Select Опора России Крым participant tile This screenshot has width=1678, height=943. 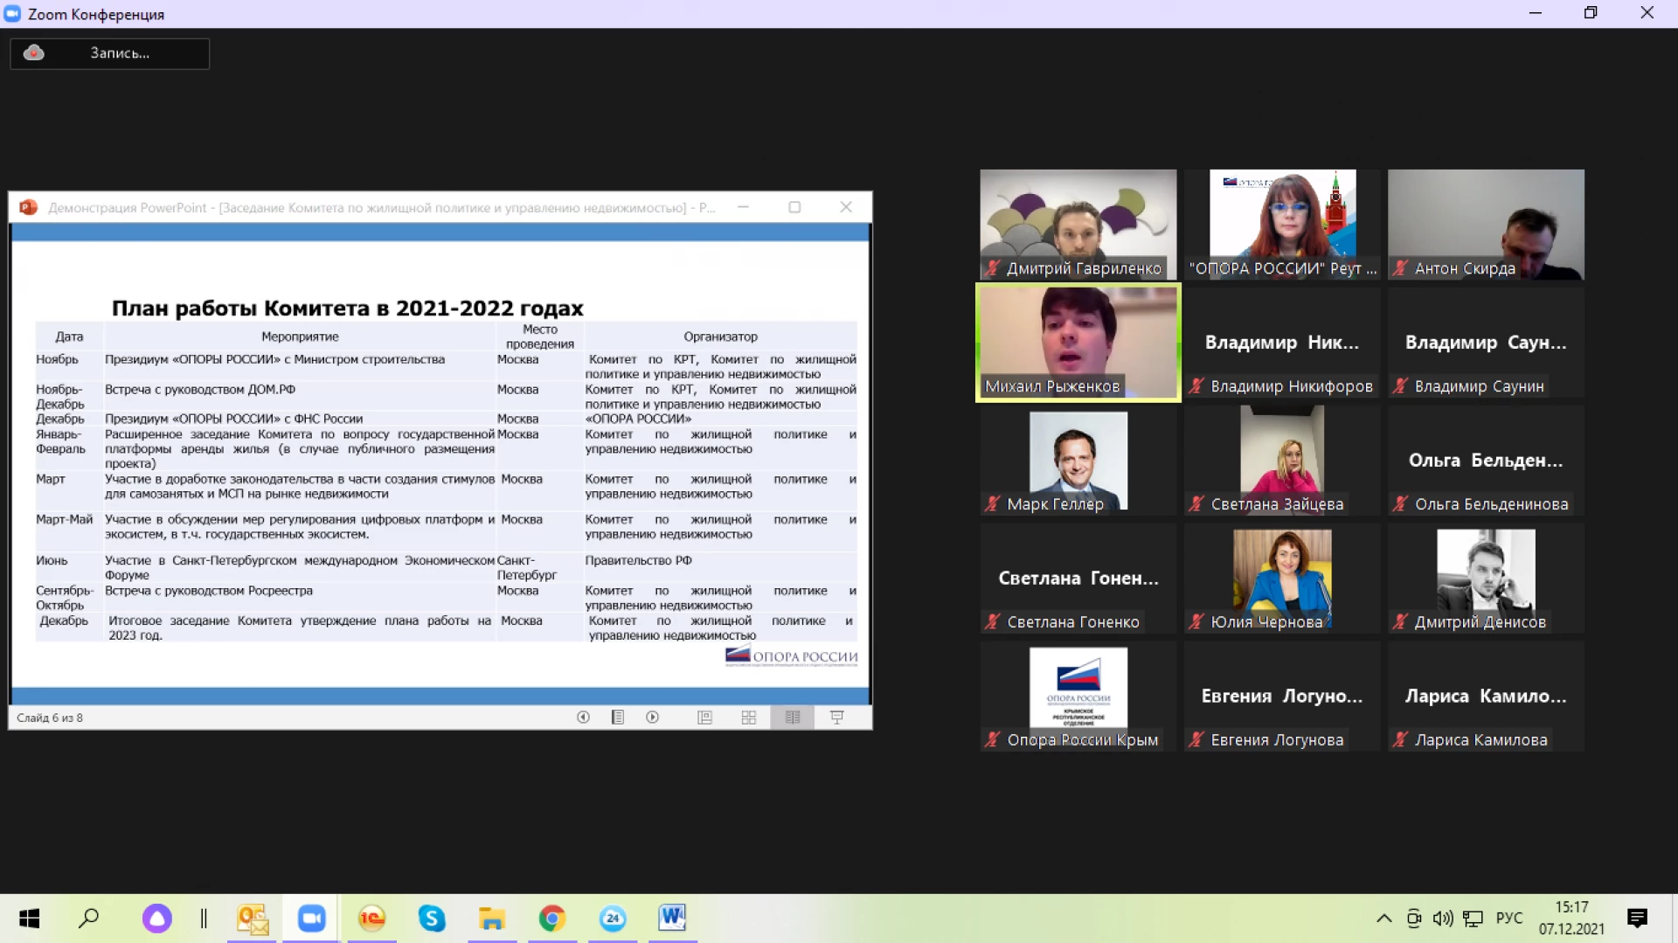click(1078, 697)
